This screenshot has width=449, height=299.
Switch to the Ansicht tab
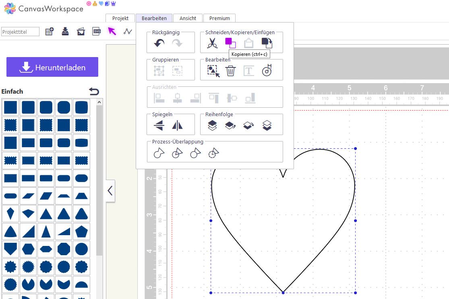tap(188, 18)
